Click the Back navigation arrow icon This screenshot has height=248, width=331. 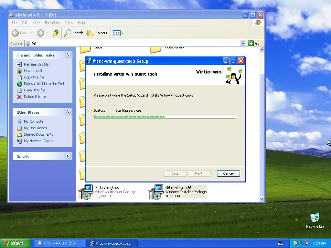(x=15, y=33)
